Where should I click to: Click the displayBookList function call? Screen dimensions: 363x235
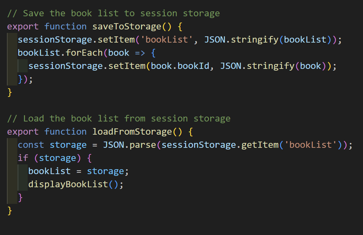(x=68, y=185)
